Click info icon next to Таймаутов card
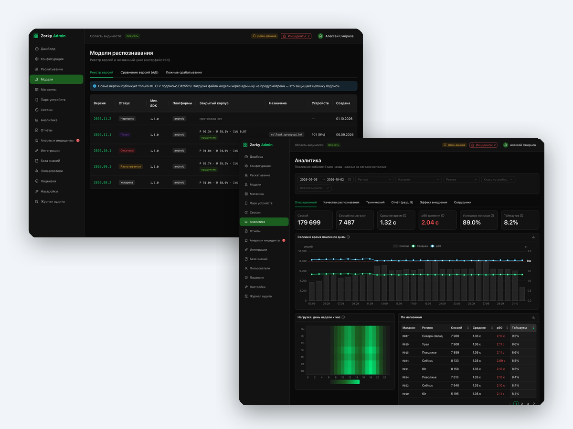 coord(522,215)
